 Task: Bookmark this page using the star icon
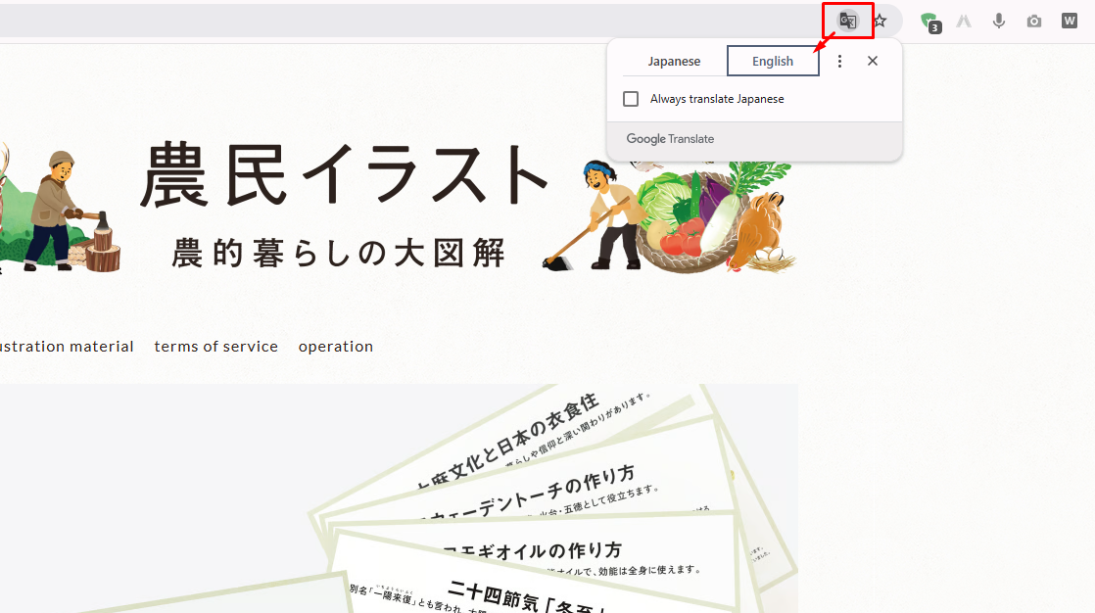coord(880,20)
